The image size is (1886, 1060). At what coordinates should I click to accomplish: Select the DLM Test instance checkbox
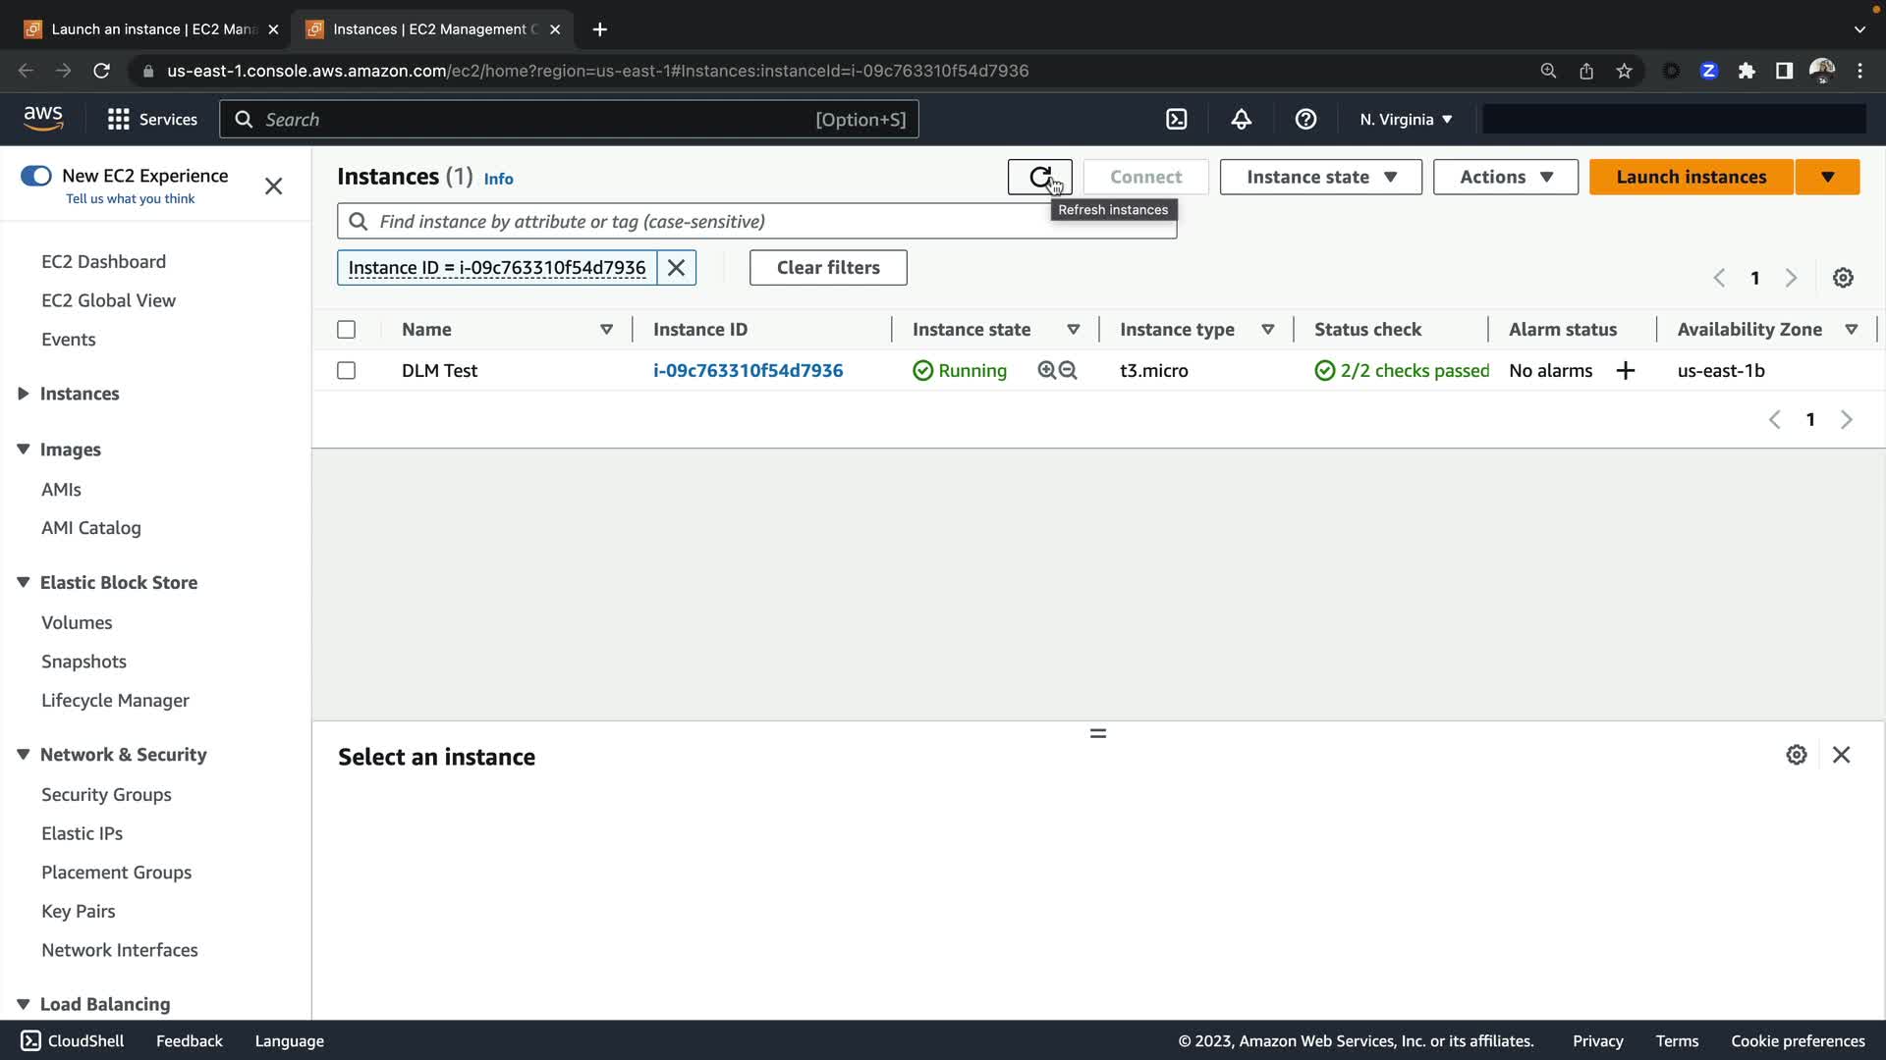(346, 370)
